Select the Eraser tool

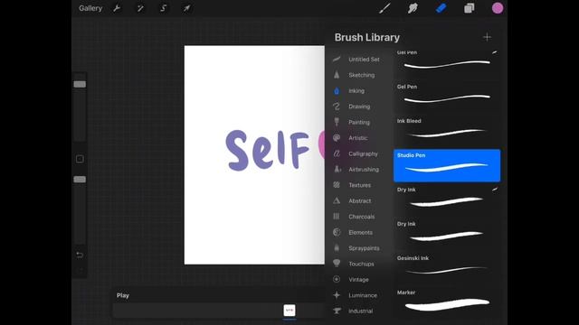441,8
